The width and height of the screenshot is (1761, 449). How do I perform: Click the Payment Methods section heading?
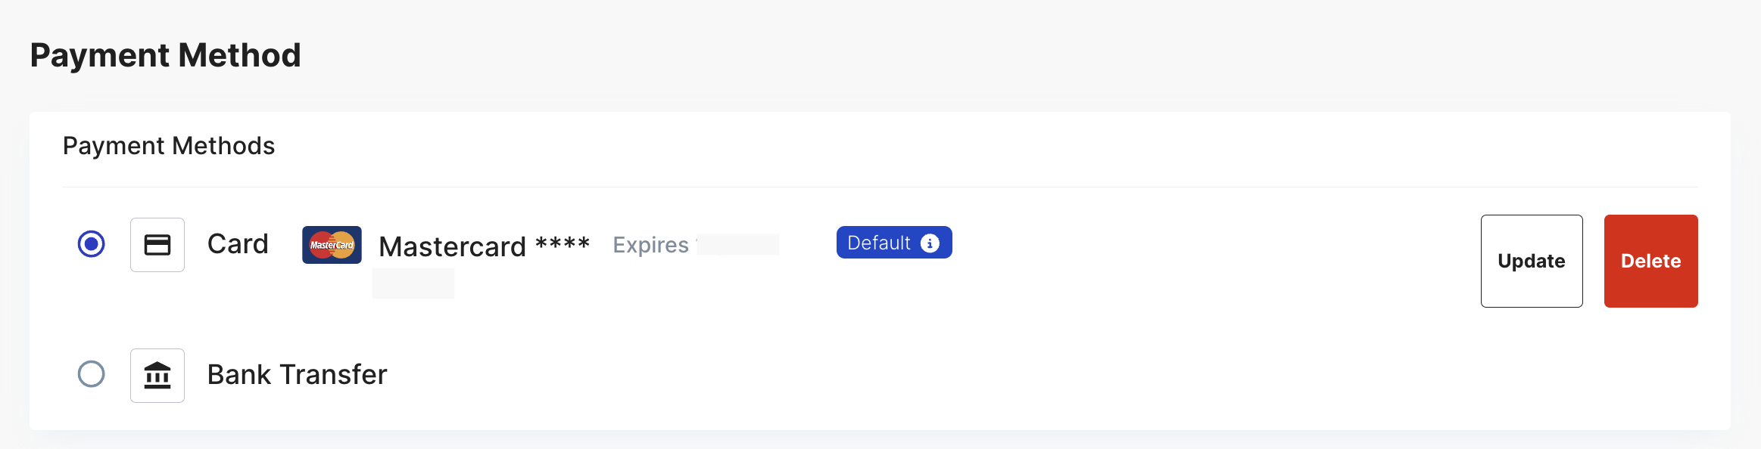point(168,145)
